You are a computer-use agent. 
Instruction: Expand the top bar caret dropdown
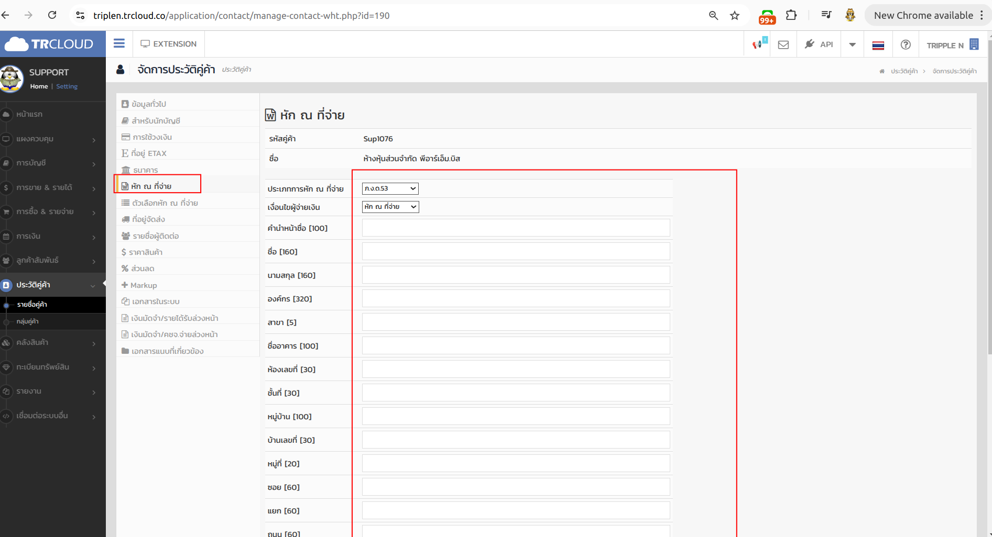[853, 44]
